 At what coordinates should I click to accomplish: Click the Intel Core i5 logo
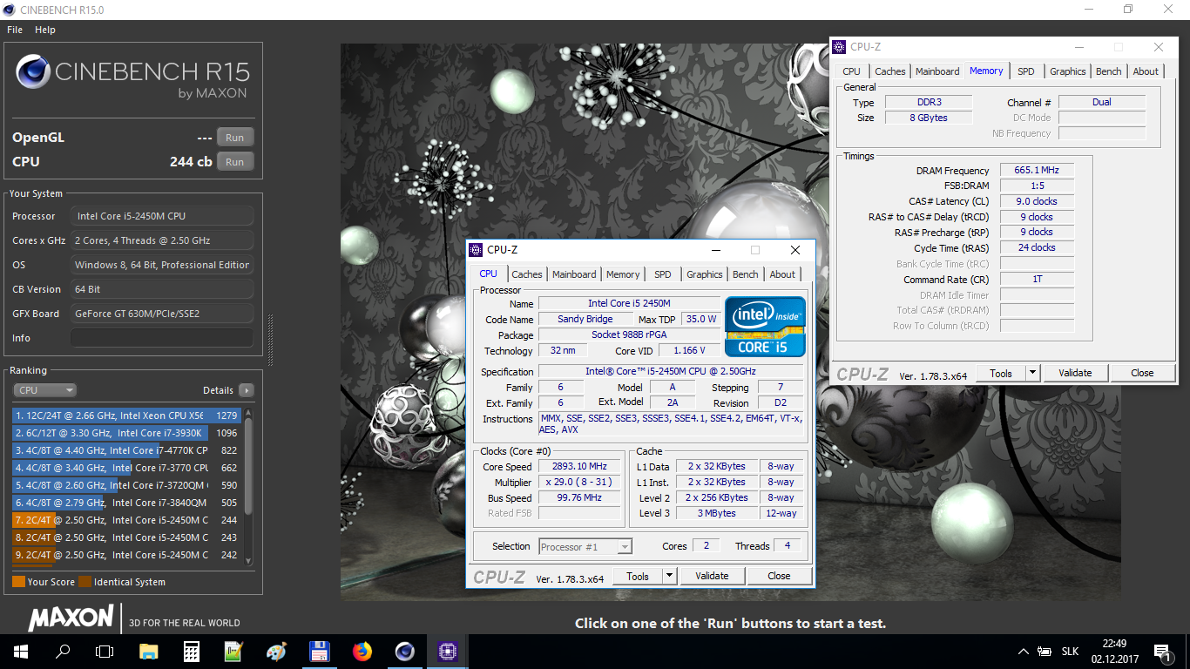click(x=765, y=327)
